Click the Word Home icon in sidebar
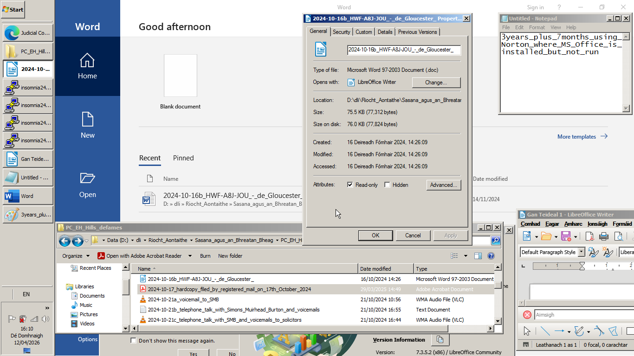The width and height of the screenshot is (634, 356). point(87,61)
